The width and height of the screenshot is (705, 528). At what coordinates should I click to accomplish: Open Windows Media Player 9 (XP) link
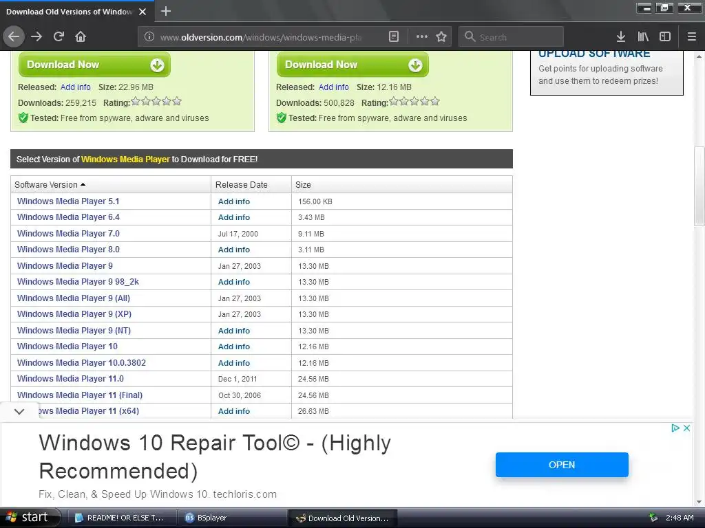[74, 314]
